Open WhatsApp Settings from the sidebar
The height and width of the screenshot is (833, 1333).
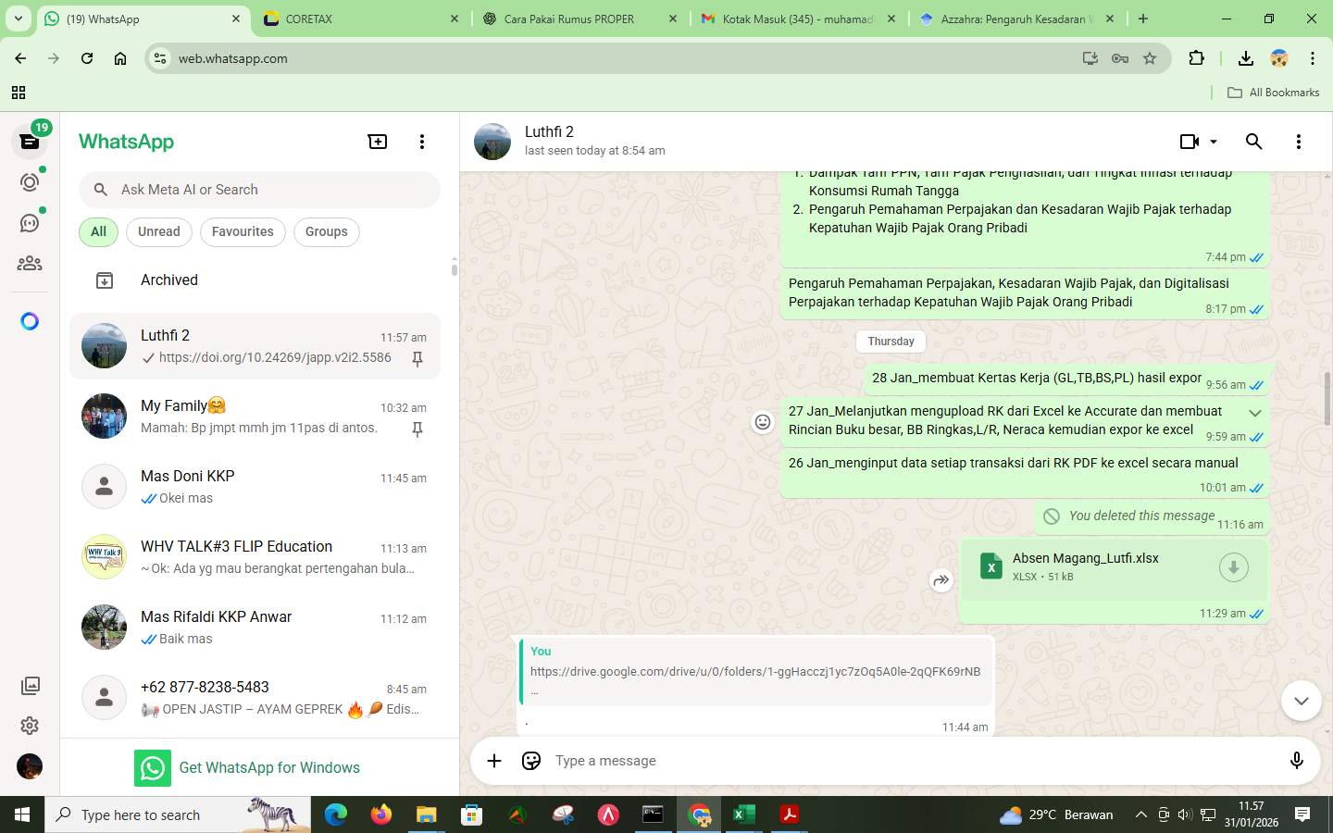tap(29, 726)
